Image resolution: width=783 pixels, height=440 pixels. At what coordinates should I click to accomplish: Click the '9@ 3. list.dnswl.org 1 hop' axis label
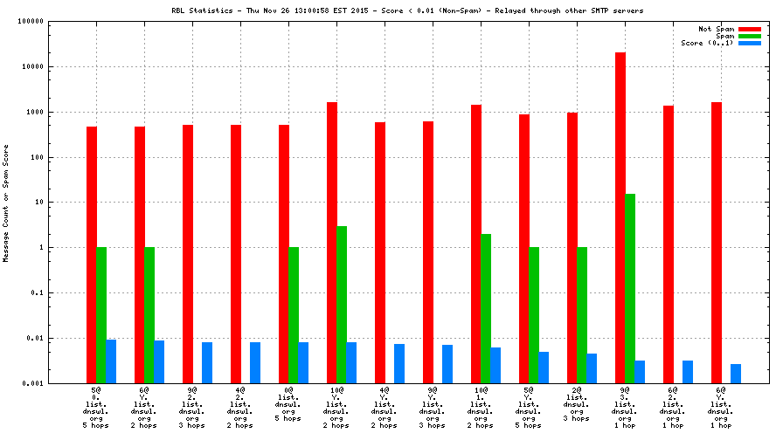[625, 407]
